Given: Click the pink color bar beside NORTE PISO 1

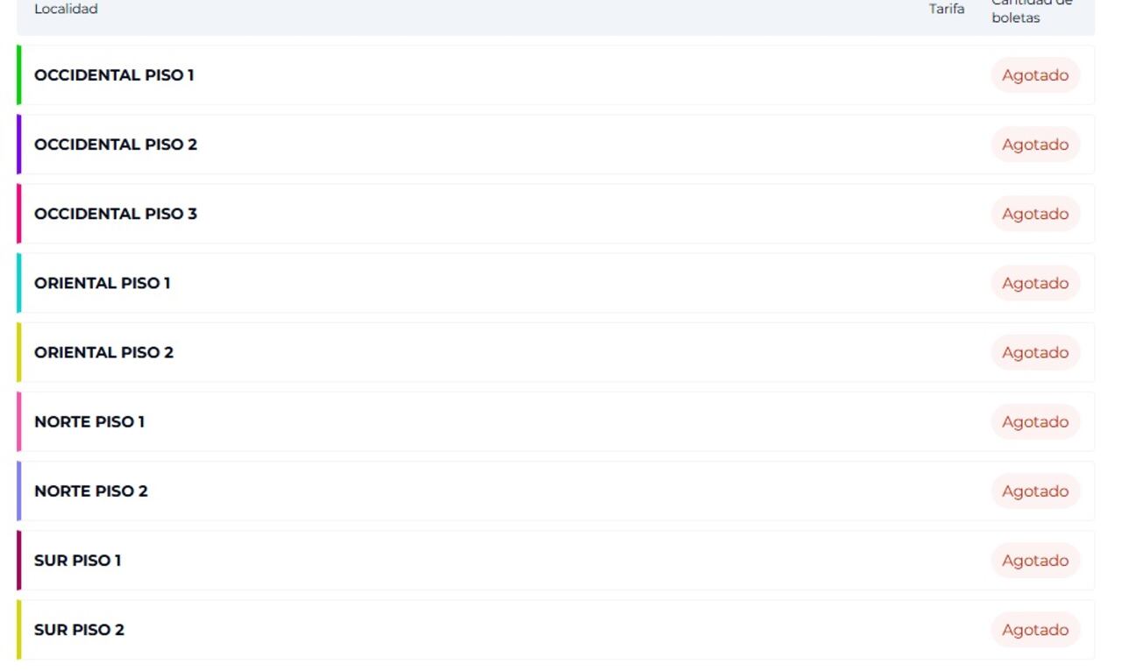Looking at the screenshot, I should [18, 421].
